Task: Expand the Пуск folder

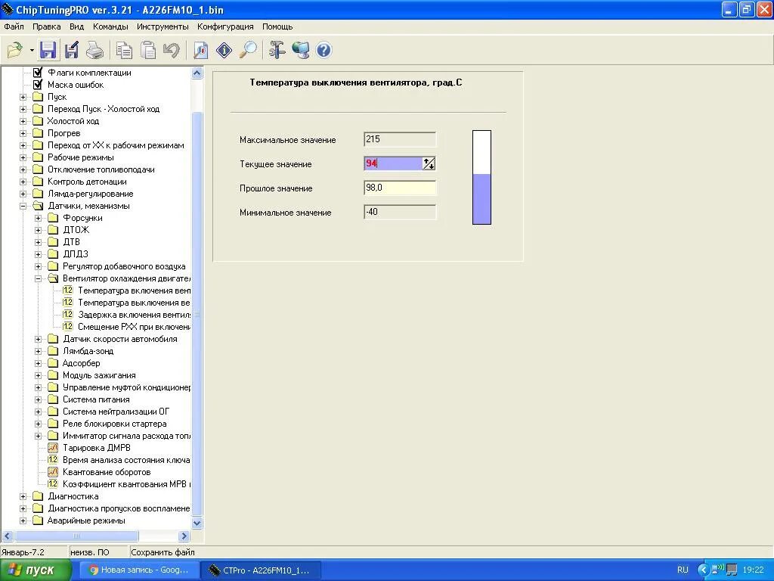Action: point(23,97)
